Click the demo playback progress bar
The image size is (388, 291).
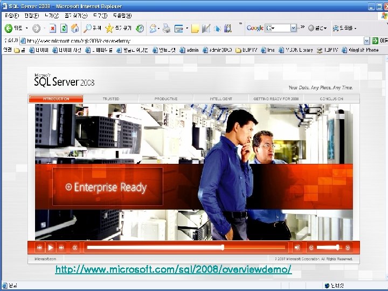[x=186, y=247]
